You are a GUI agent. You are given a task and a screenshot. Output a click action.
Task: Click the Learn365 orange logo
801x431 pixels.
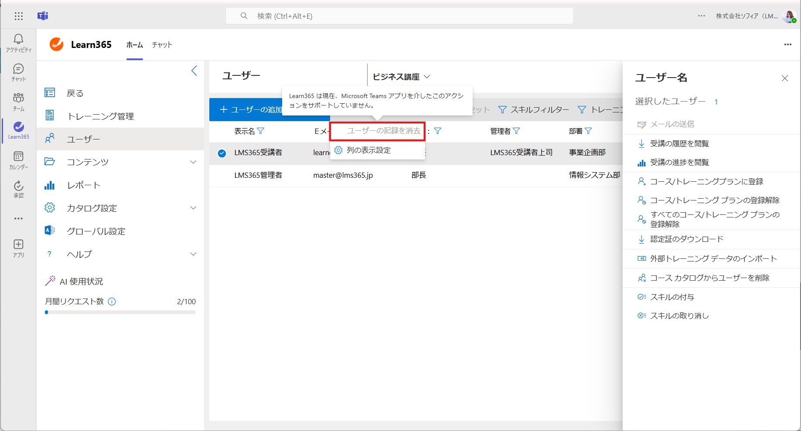tap(56, 44)
